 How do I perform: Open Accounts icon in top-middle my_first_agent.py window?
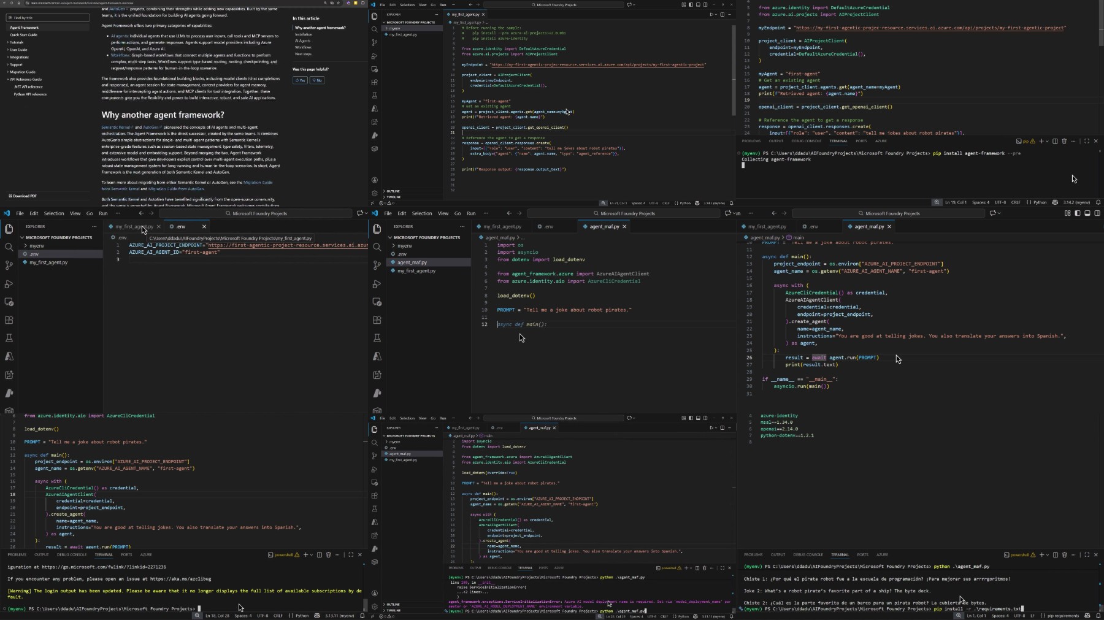tap(375, 180)
